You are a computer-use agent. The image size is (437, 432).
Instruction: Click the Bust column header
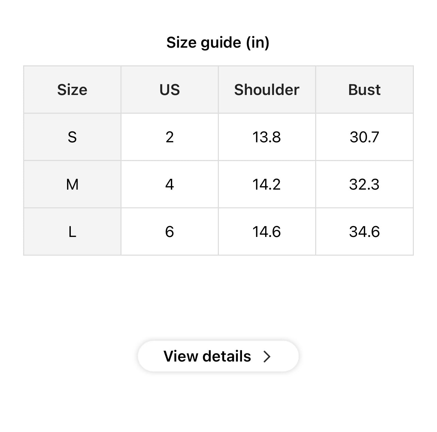364,90
